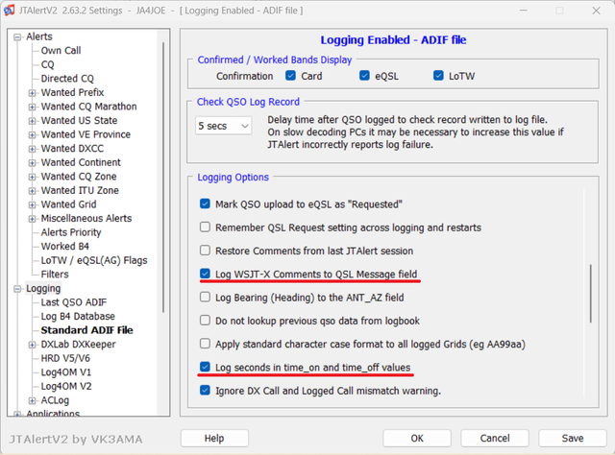
Task: Open Last QSO ADIF settings
Action: (x=74, y=302)
